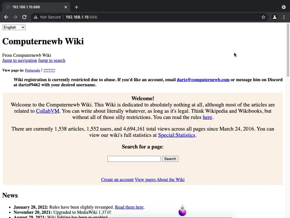Click the 'Search for a page' label
The image size is (290, 218).
[x=142, y=147]
